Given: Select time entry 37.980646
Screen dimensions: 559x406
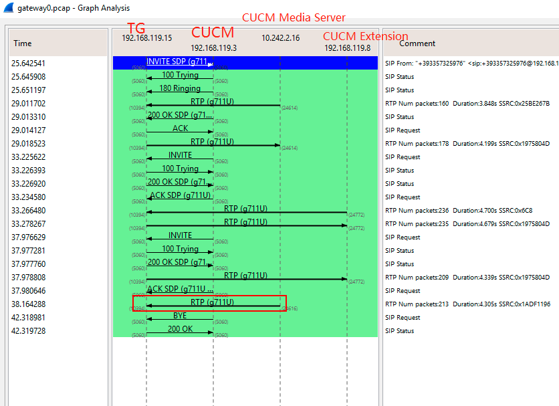Looking at the screenshot, I should [28, 291].
